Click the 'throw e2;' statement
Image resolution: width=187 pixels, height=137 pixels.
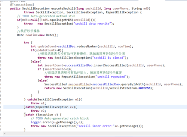point(38,111)
